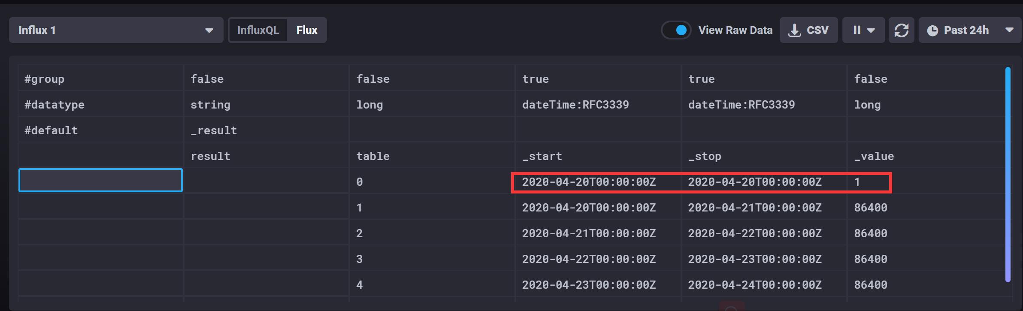Open the Influx 1 source dropdown

116,30
